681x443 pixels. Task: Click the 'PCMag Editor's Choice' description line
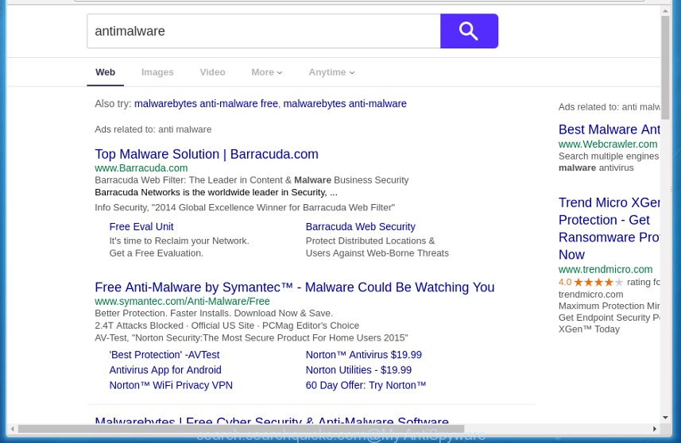[x=226, y=326]
